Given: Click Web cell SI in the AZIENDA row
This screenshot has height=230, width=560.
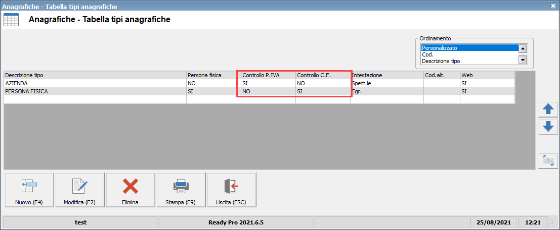Looking at the screenshot, I should pyautogui.click(x=487, y=83).
